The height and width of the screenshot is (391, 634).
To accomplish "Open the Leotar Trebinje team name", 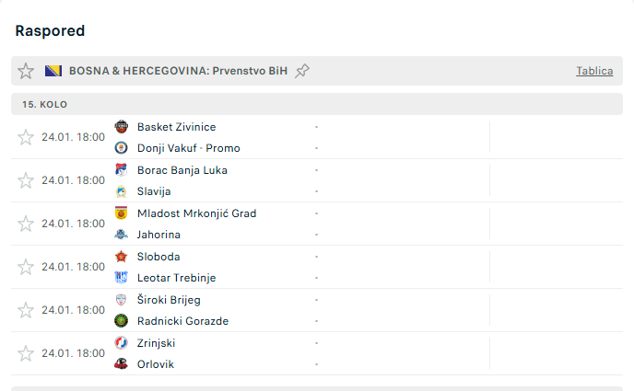I will (x=176, y=278).
